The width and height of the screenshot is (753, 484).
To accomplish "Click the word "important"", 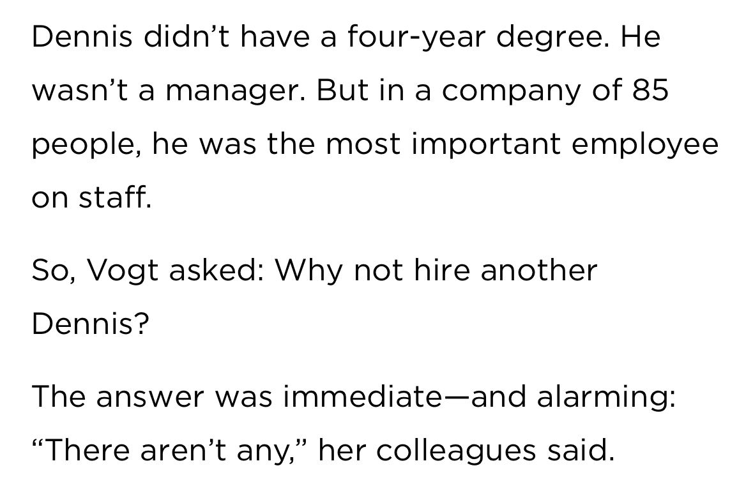I will tap(485, 145).
